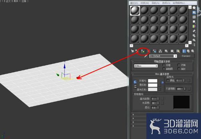Toggle the Backlight icon
201x139 pixels.
194,12
